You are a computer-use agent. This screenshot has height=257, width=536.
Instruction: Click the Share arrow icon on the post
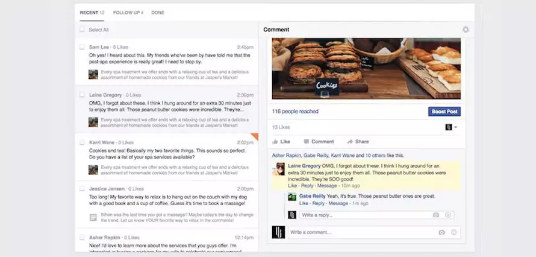click(x=349, y=142)
